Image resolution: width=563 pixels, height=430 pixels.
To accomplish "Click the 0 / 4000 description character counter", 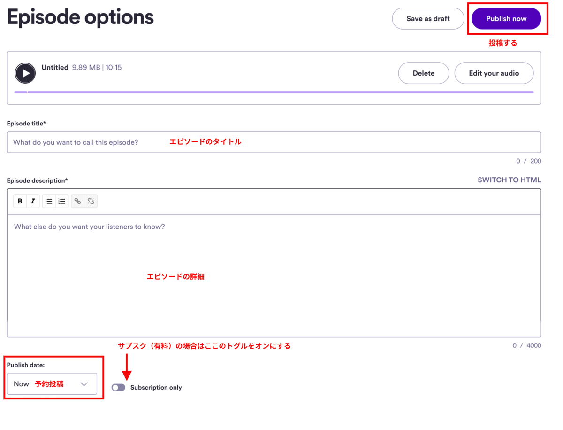I will [526, 345].
